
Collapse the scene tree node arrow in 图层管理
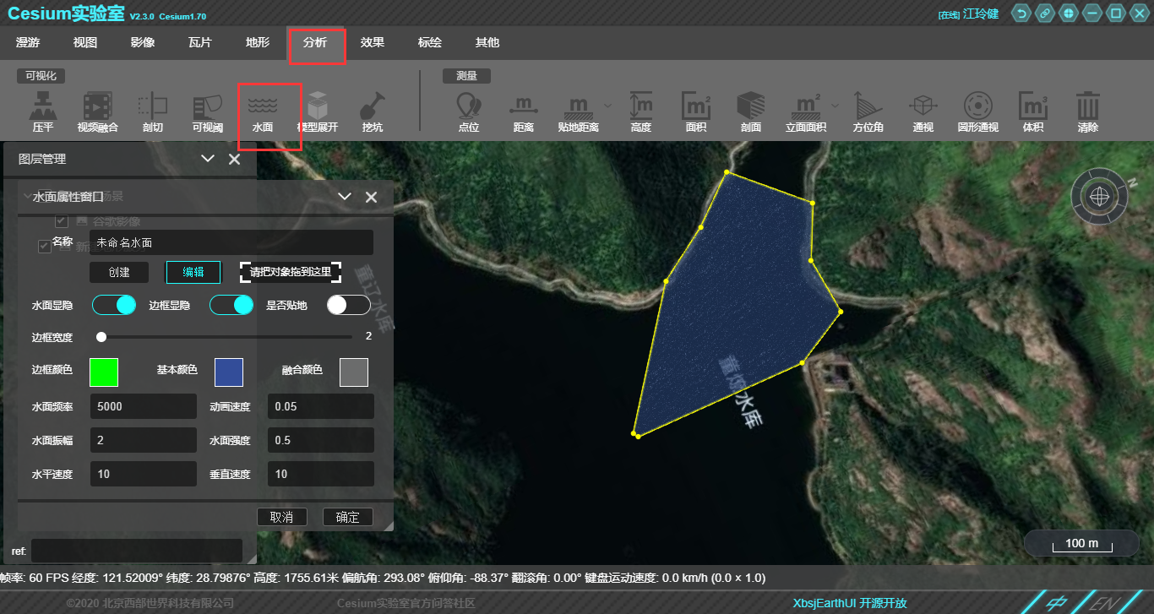point(27,196)
